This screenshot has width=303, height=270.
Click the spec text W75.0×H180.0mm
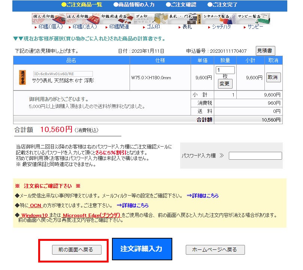(151, 78)
